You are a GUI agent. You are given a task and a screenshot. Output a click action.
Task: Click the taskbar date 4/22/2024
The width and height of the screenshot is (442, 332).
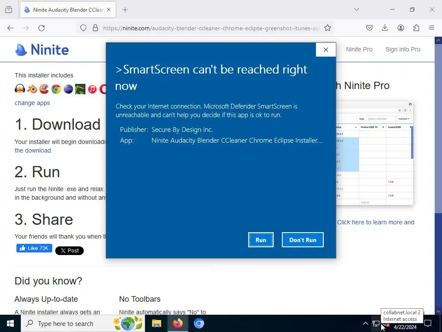pyautogui.click(x=405, y=327)
